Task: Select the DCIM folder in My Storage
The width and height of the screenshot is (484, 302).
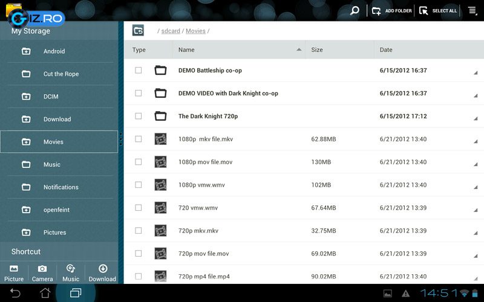Action: tap(51, 97)
